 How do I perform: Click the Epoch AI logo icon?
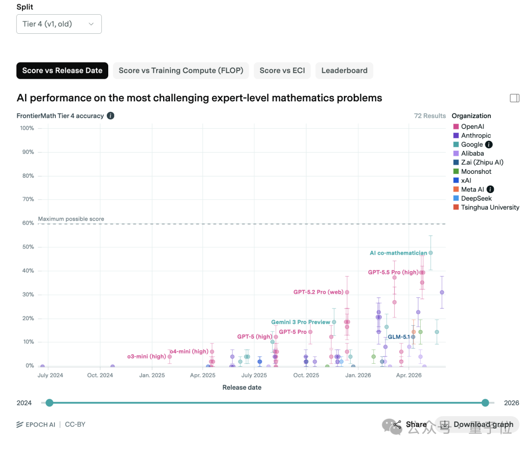20,425
